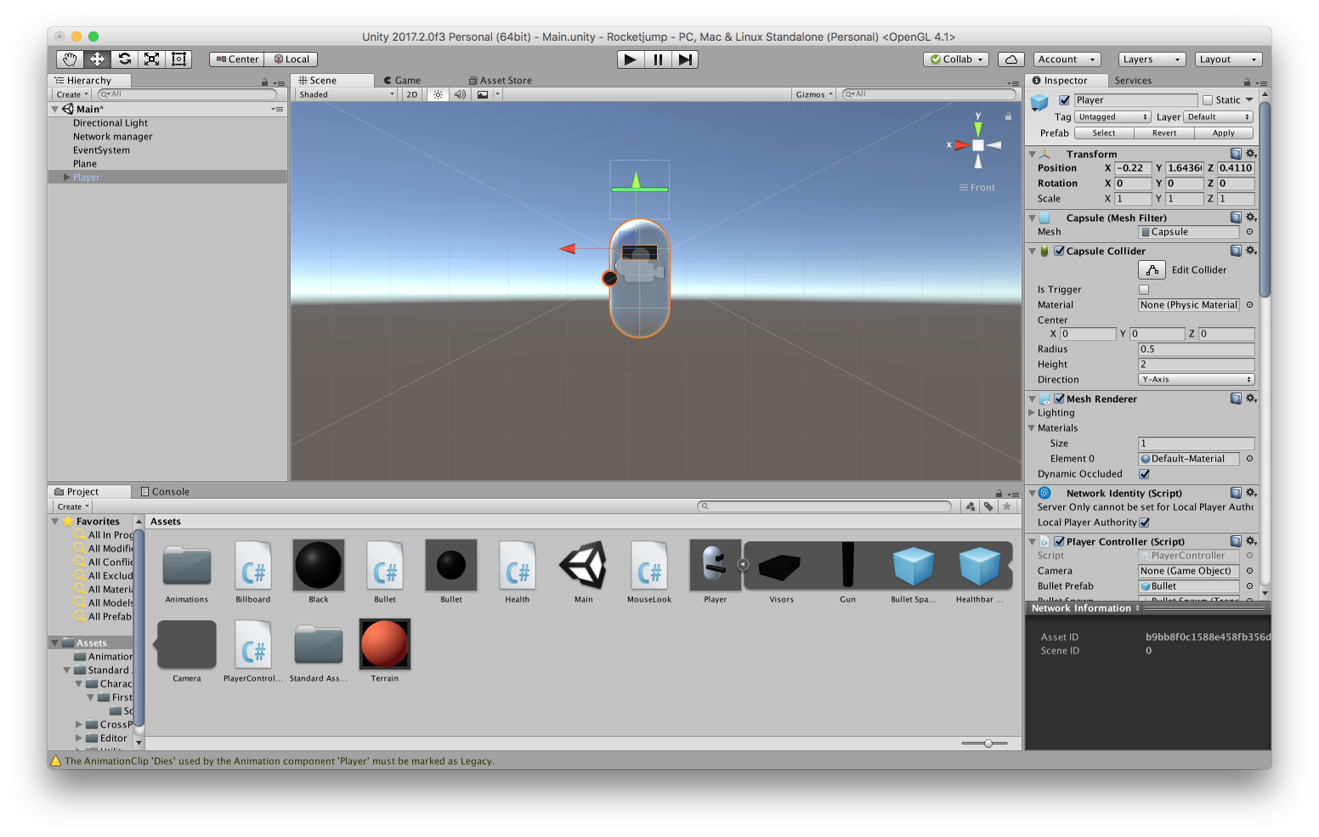
Task: Click the favorites star icon in Project
Action: [1007, 506]
